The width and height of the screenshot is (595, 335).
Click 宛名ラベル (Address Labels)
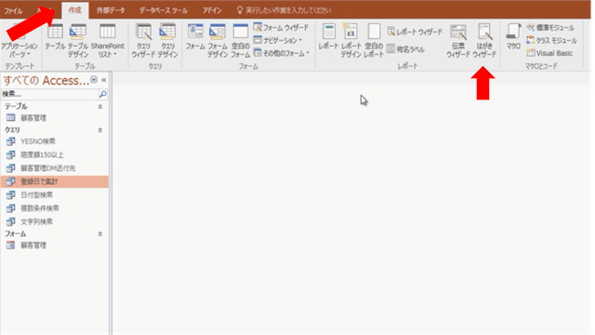pos(405,49)
